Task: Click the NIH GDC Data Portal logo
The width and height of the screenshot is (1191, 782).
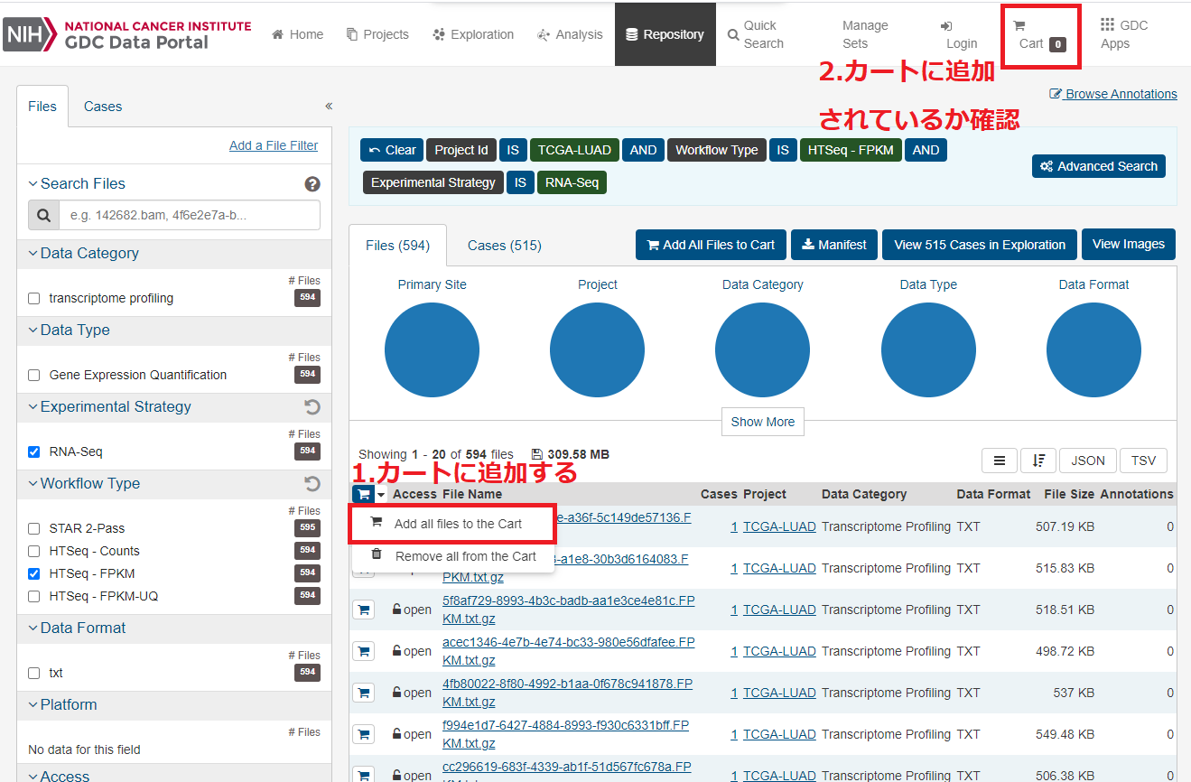Action: pos(127,34)
